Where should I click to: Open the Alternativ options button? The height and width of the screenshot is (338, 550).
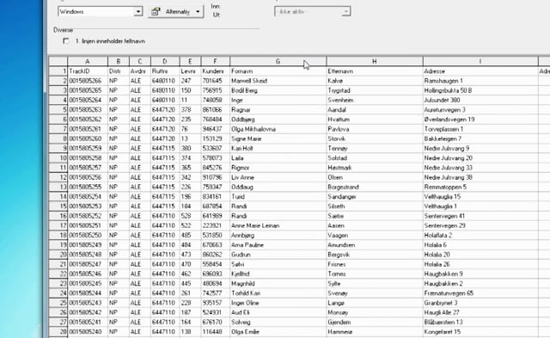[175, 11]
